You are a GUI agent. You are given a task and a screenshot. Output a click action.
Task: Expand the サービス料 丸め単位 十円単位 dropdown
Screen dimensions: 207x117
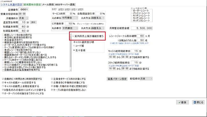tap(70, 18)
